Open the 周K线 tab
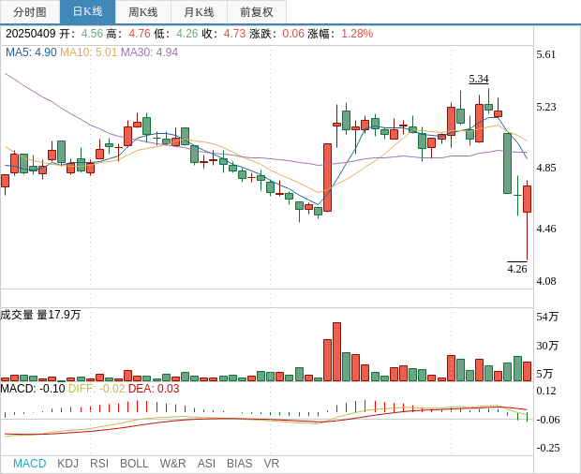The width and height of the screenshot is (581, 474). 143,12
